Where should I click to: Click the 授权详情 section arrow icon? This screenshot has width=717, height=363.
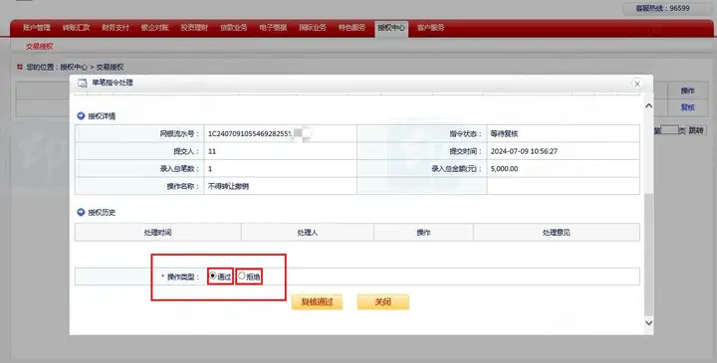(x=81, y=116)
